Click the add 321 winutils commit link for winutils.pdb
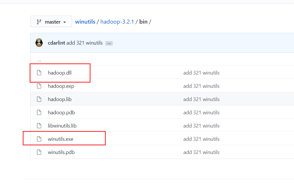294x190 pixels. click(x=201, y=152)
